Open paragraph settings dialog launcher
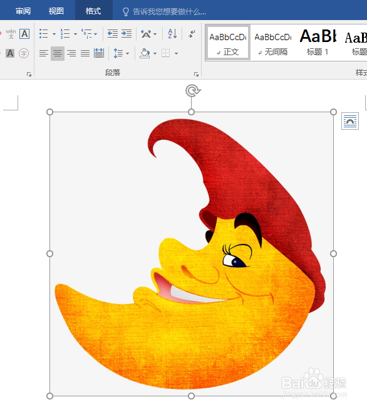Screen dimensions: 367x407 click(x=196, y=75)
